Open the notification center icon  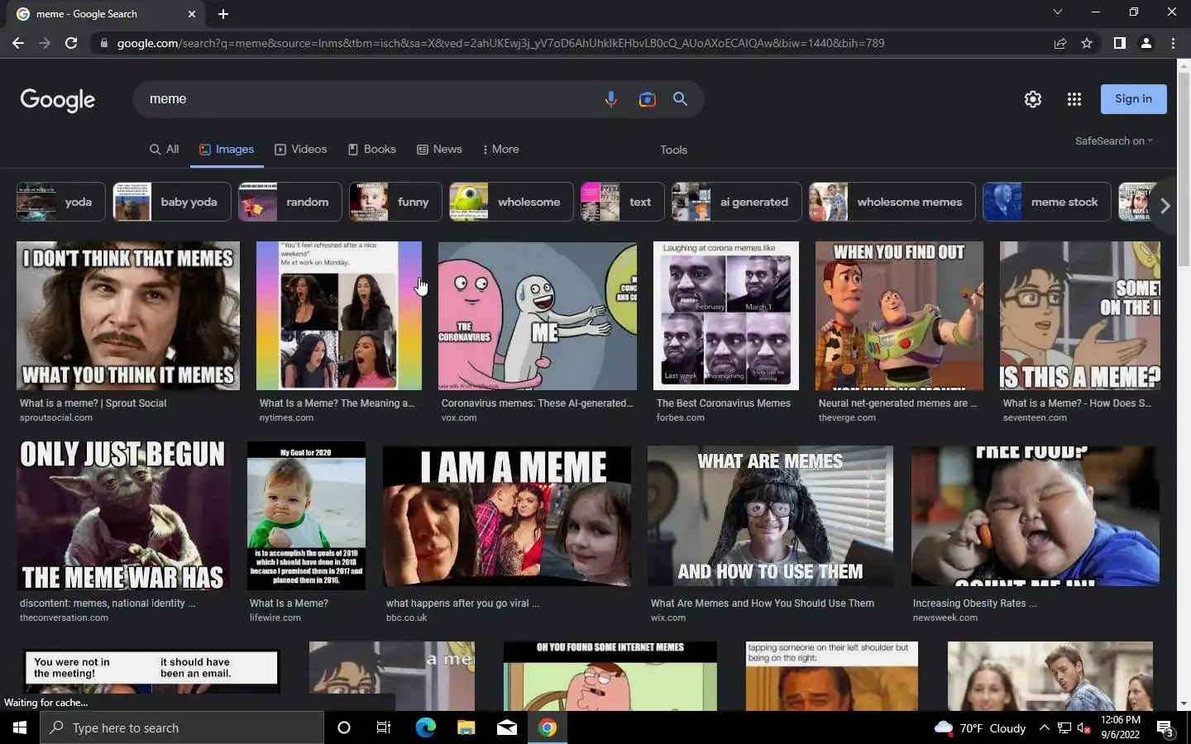coord(1165,728)
